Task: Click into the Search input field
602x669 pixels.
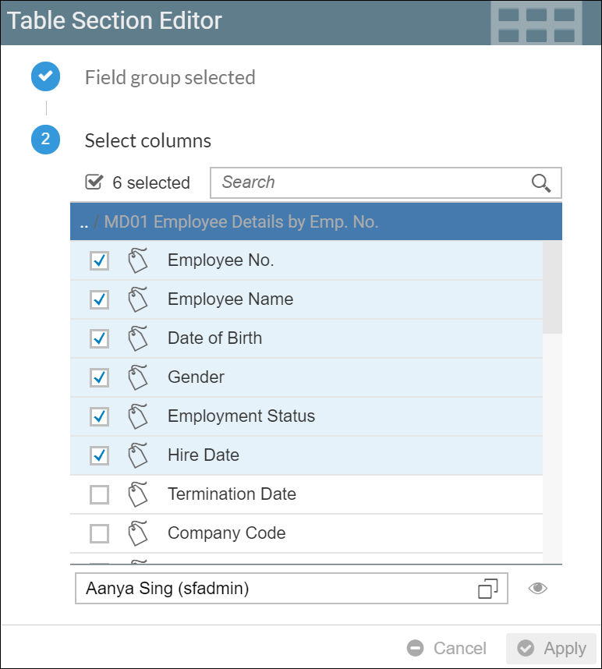Action: (370, 182)
